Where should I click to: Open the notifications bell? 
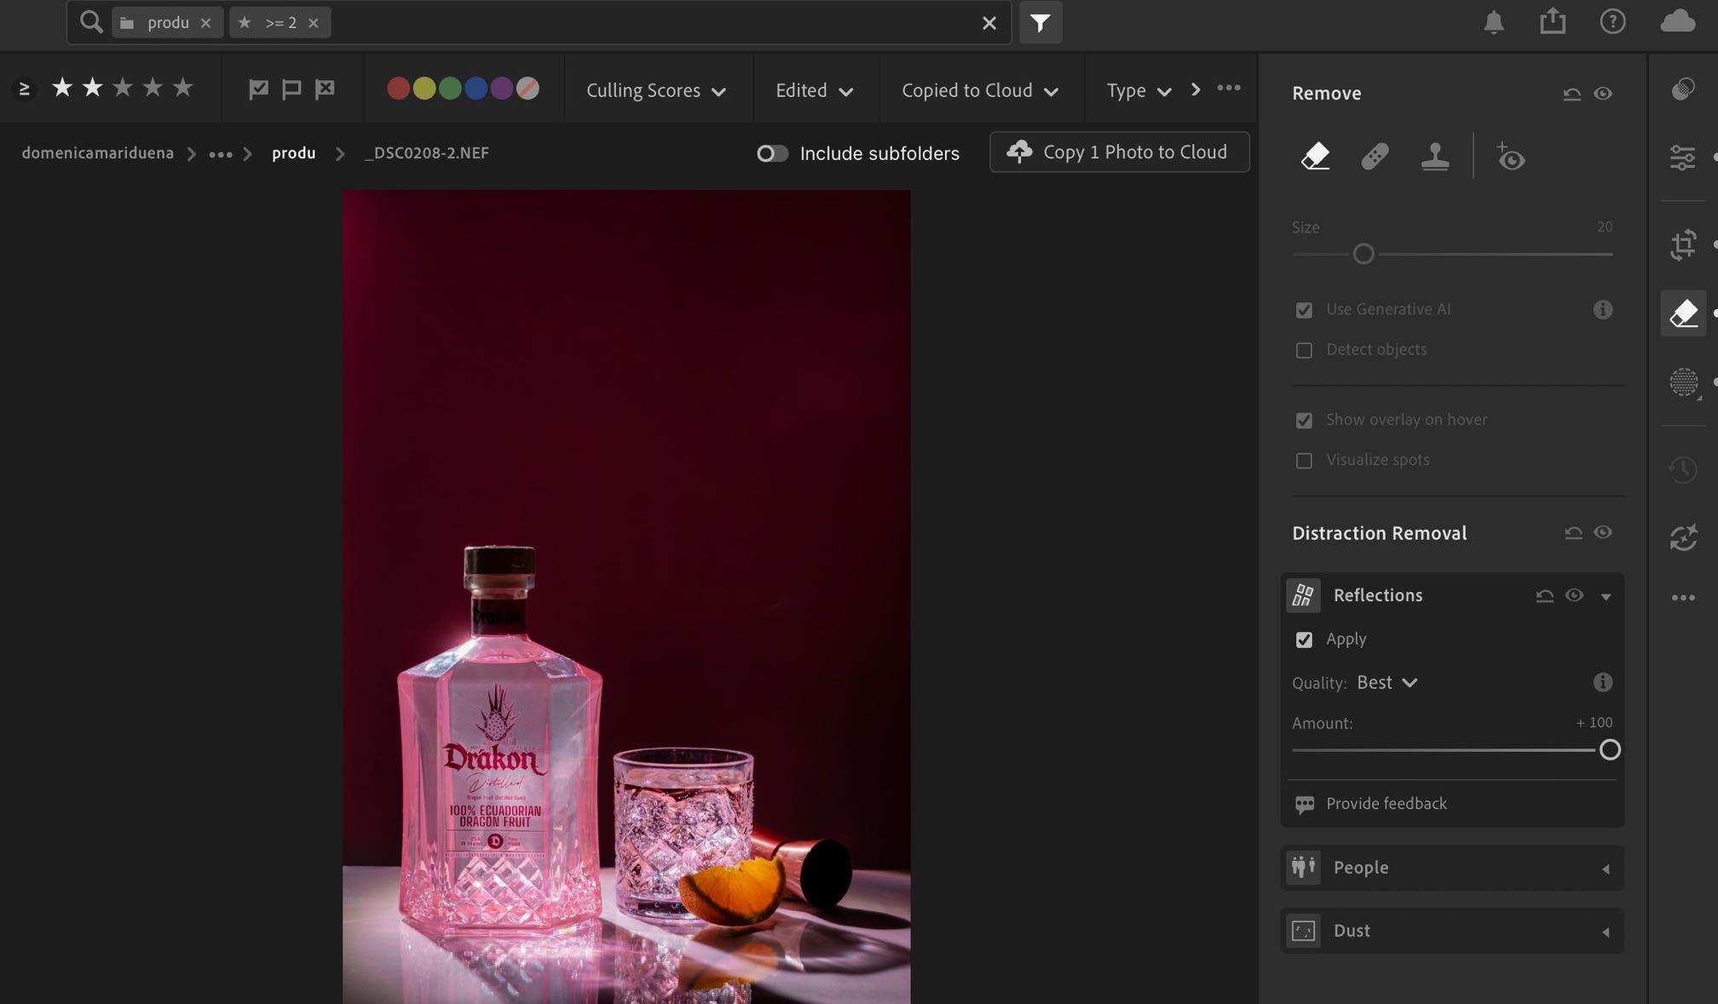coord(1493,22)
